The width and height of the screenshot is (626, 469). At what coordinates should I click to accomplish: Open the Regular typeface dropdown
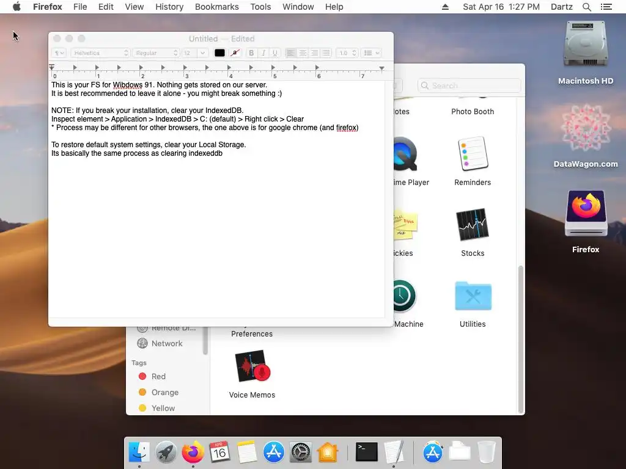point(156,53)
